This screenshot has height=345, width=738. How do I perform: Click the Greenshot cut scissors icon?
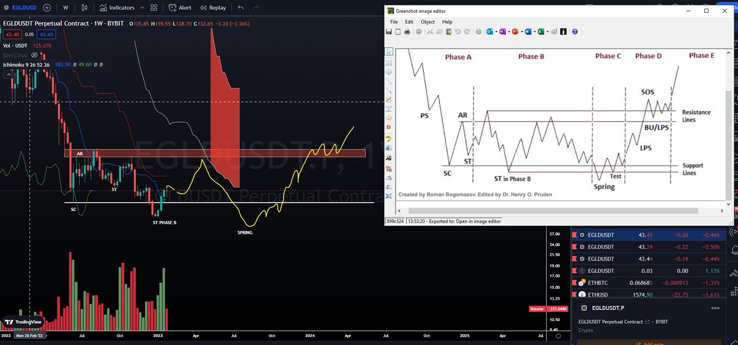tap(430, 31)
